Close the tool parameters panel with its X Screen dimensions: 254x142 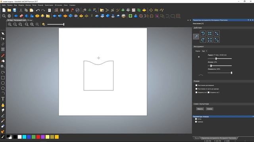click(252, 20)
